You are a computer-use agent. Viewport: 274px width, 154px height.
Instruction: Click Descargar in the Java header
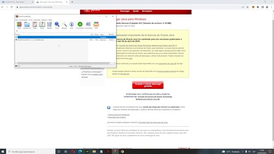125,11
